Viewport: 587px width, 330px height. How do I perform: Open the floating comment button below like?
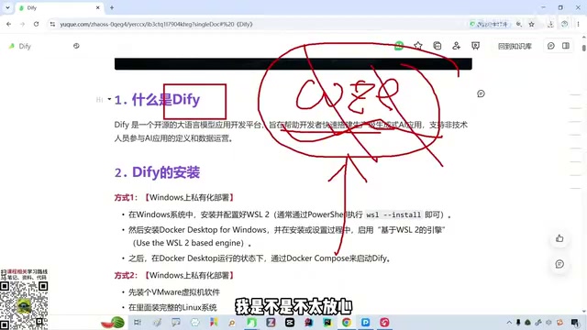[559, 264]
